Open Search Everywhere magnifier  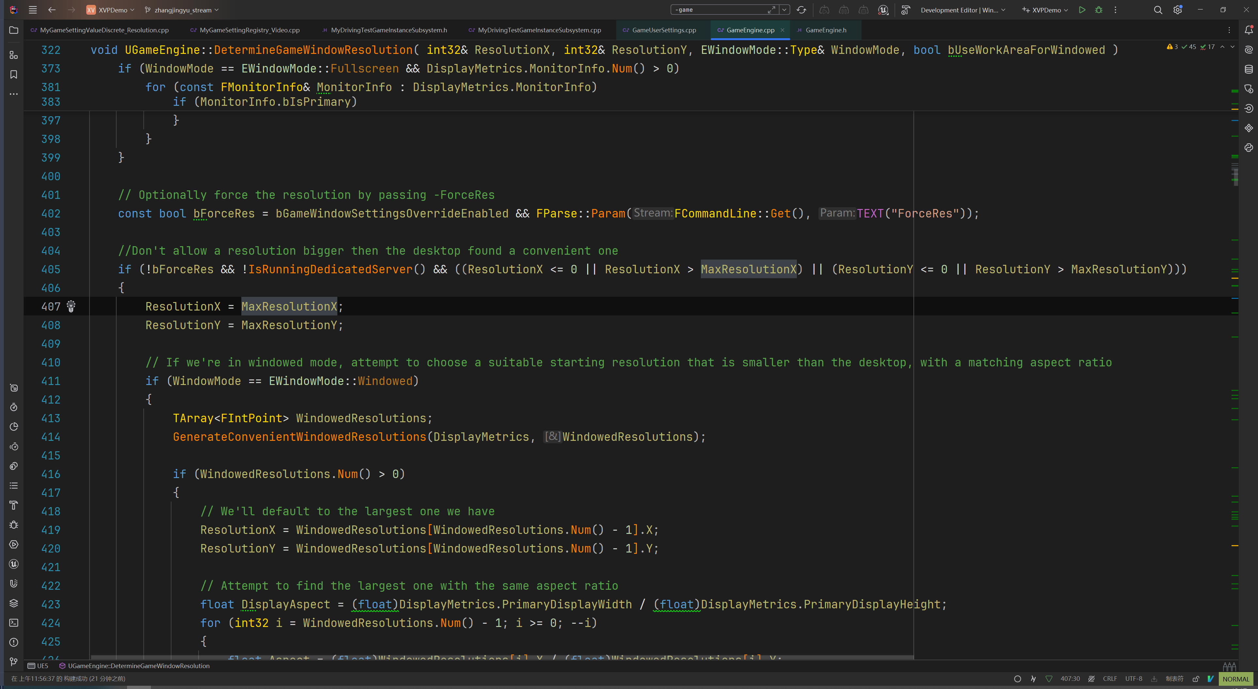tap(1157, 10)
